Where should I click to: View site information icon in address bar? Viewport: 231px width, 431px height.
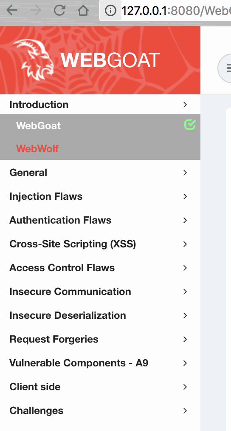[x=111, y=11]
